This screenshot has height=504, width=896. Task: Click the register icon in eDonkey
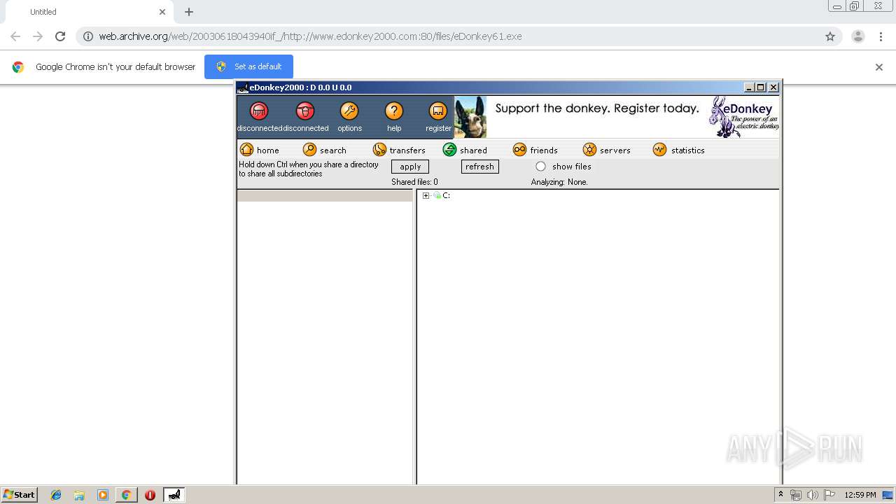point(438,111)
